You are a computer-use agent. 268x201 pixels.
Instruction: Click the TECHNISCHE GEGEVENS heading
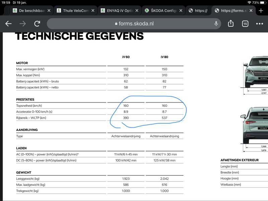(79, 36)
